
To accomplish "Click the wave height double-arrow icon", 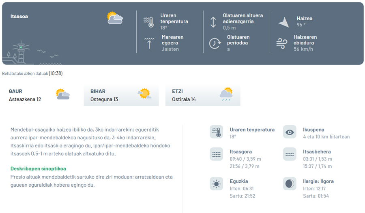I will point(213,22).
